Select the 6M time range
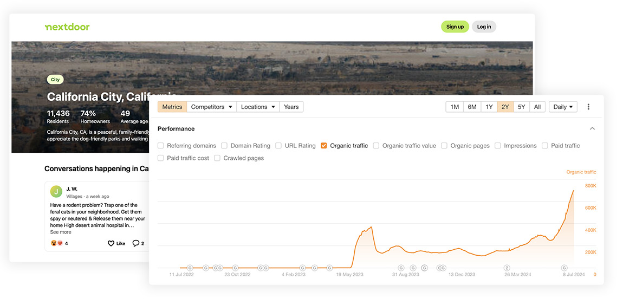The width and height of the screenshot is (623, 305). click(x=472, y=107)
